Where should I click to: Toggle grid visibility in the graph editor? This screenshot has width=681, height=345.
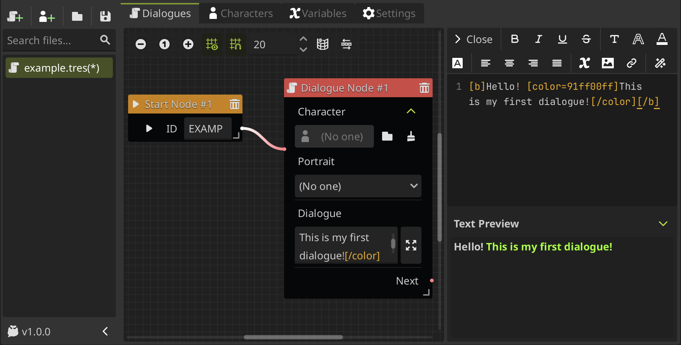click(212, 44)
